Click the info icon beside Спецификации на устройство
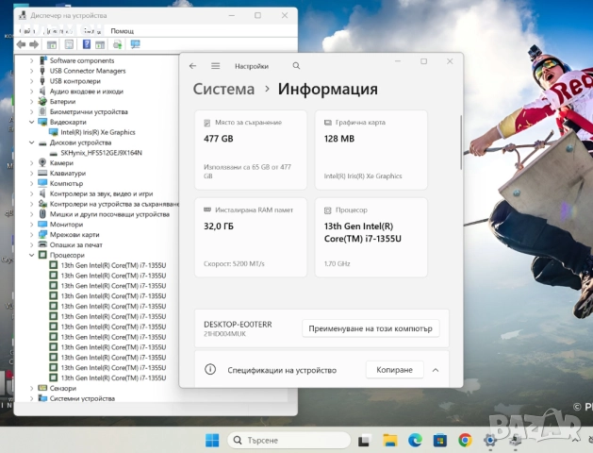The image size is (593, 453). (x=210, y=369)
